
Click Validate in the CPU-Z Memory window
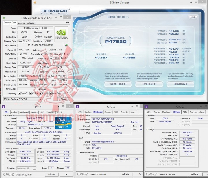(x=194, y=174)
